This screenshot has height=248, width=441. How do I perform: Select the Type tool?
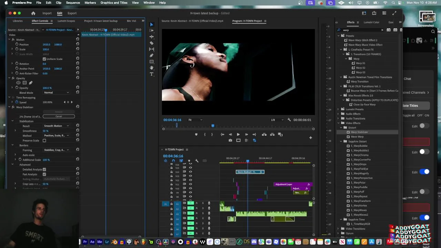point(151,74)
